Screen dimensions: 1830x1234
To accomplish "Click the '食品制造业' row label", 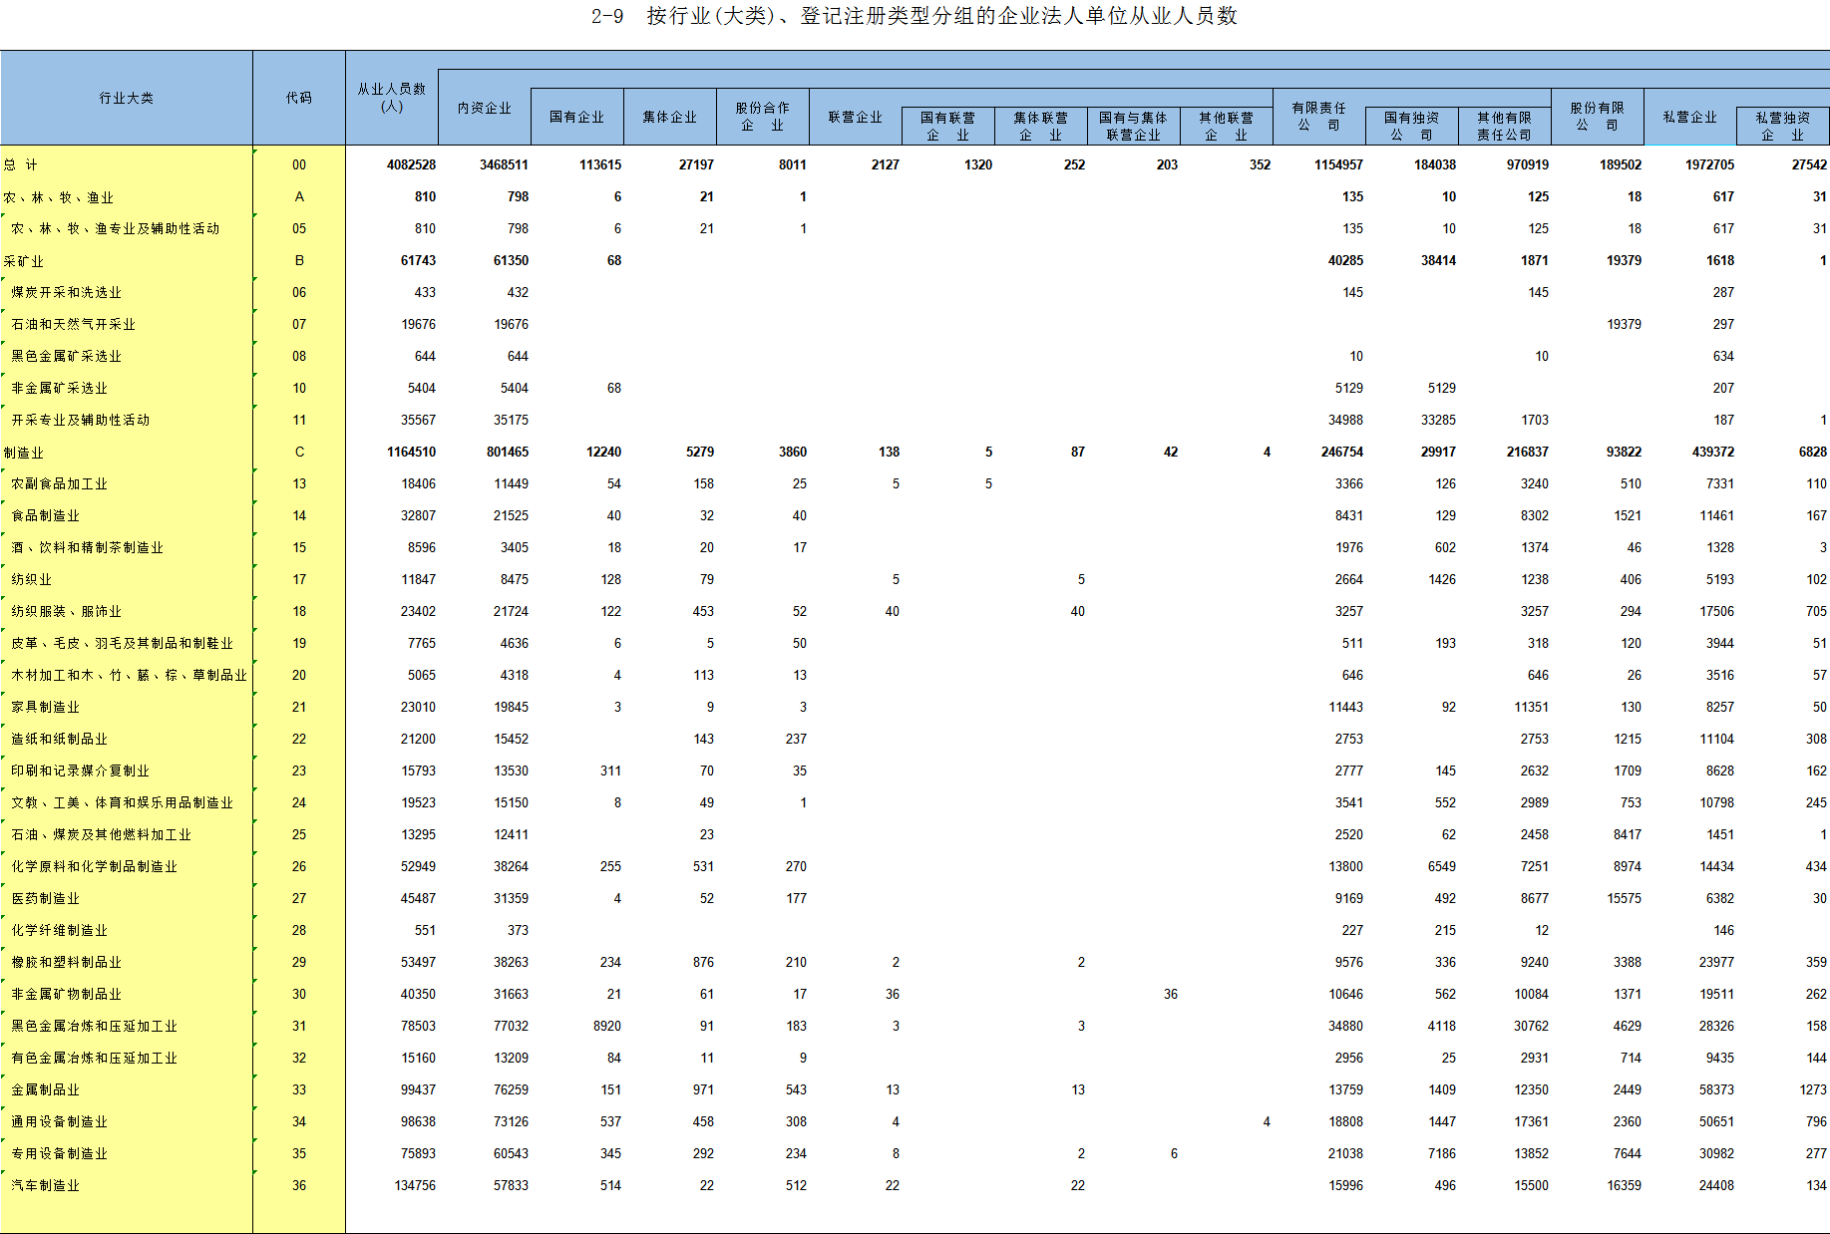I will tap(45, 515).
